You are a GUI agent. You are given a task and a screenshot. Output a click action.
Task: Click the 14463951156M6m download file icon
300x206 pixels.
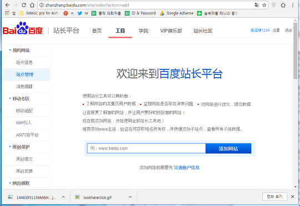pyautogui.click(x=10, y=197)
